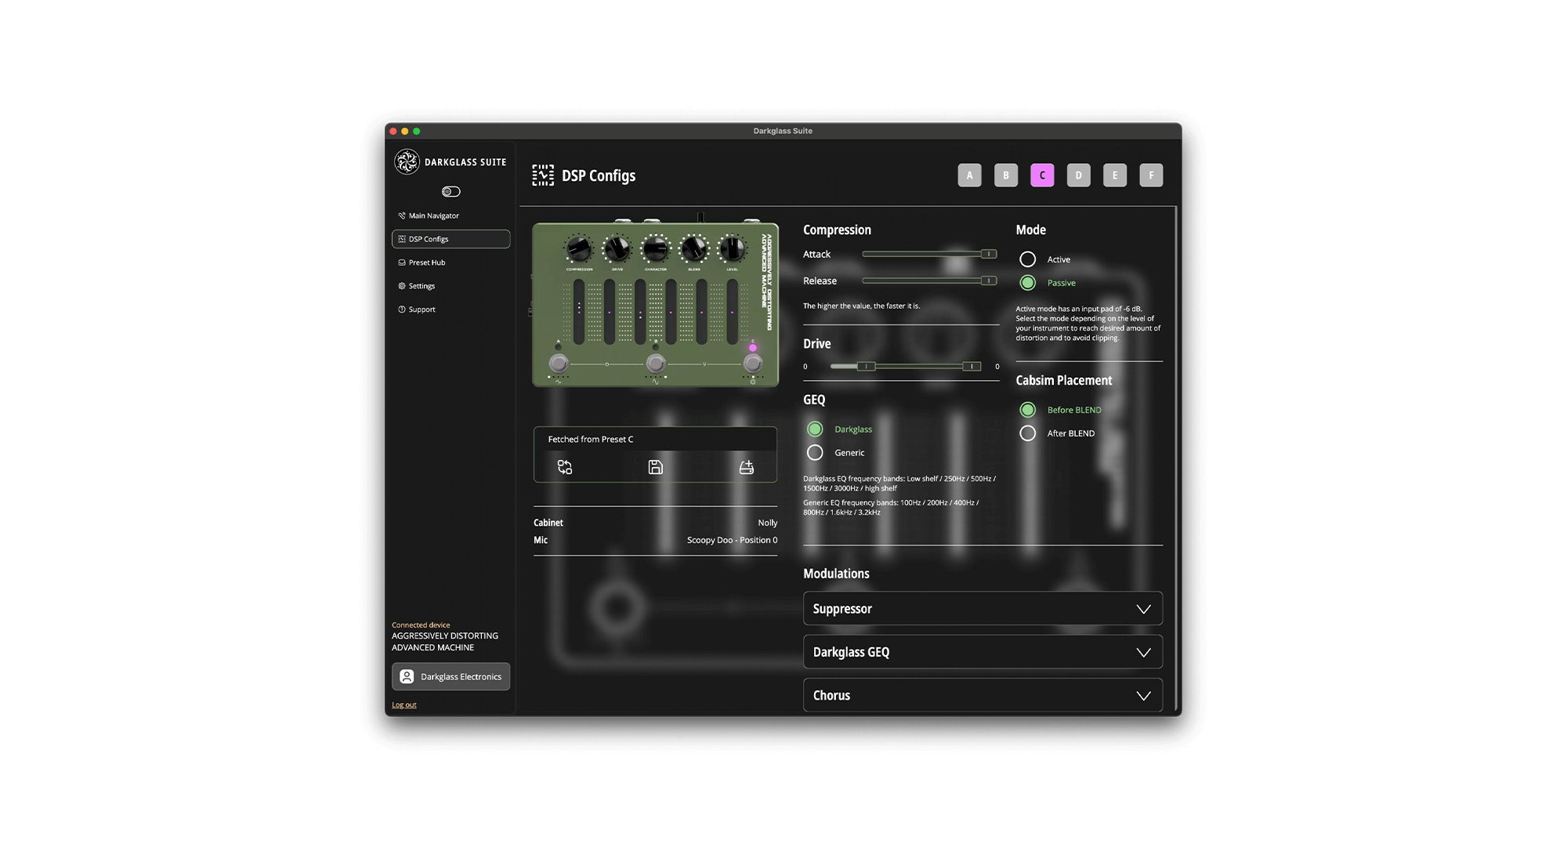The width and height of the screenshot is (1567, 862).
Task: Select preset slot B
Action: click(x=1006, y=176)
